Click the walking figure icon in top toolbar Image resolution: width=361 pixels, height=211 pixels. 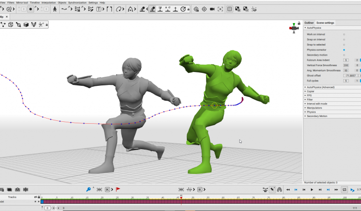(x=54, y=9)
